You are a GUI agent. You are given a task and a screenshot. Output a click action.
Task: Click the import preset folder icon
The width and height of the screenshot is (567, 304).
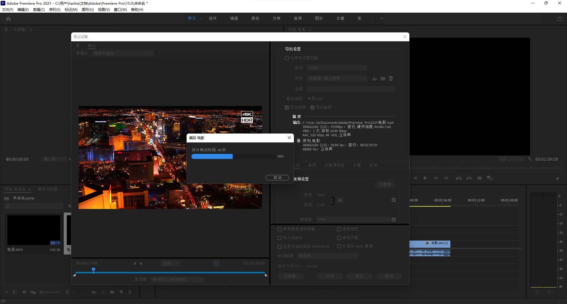point(383,78)
